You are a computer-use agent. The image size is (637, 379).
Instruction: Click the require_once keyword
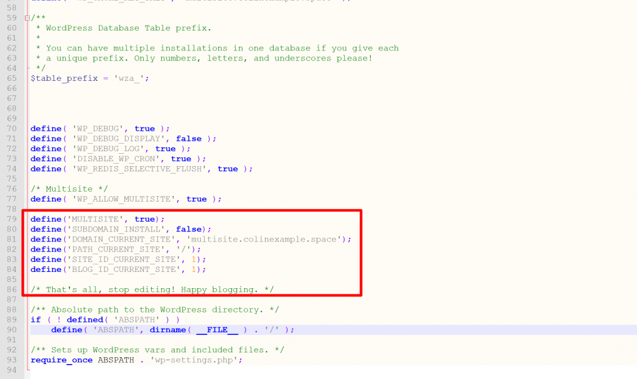pyautogui.click(x=61, y=360)
